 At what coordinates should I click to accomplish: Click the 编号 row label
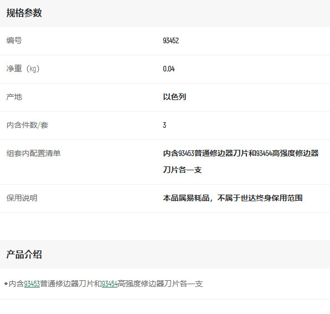pyautogui.click(x=14, y=40)
